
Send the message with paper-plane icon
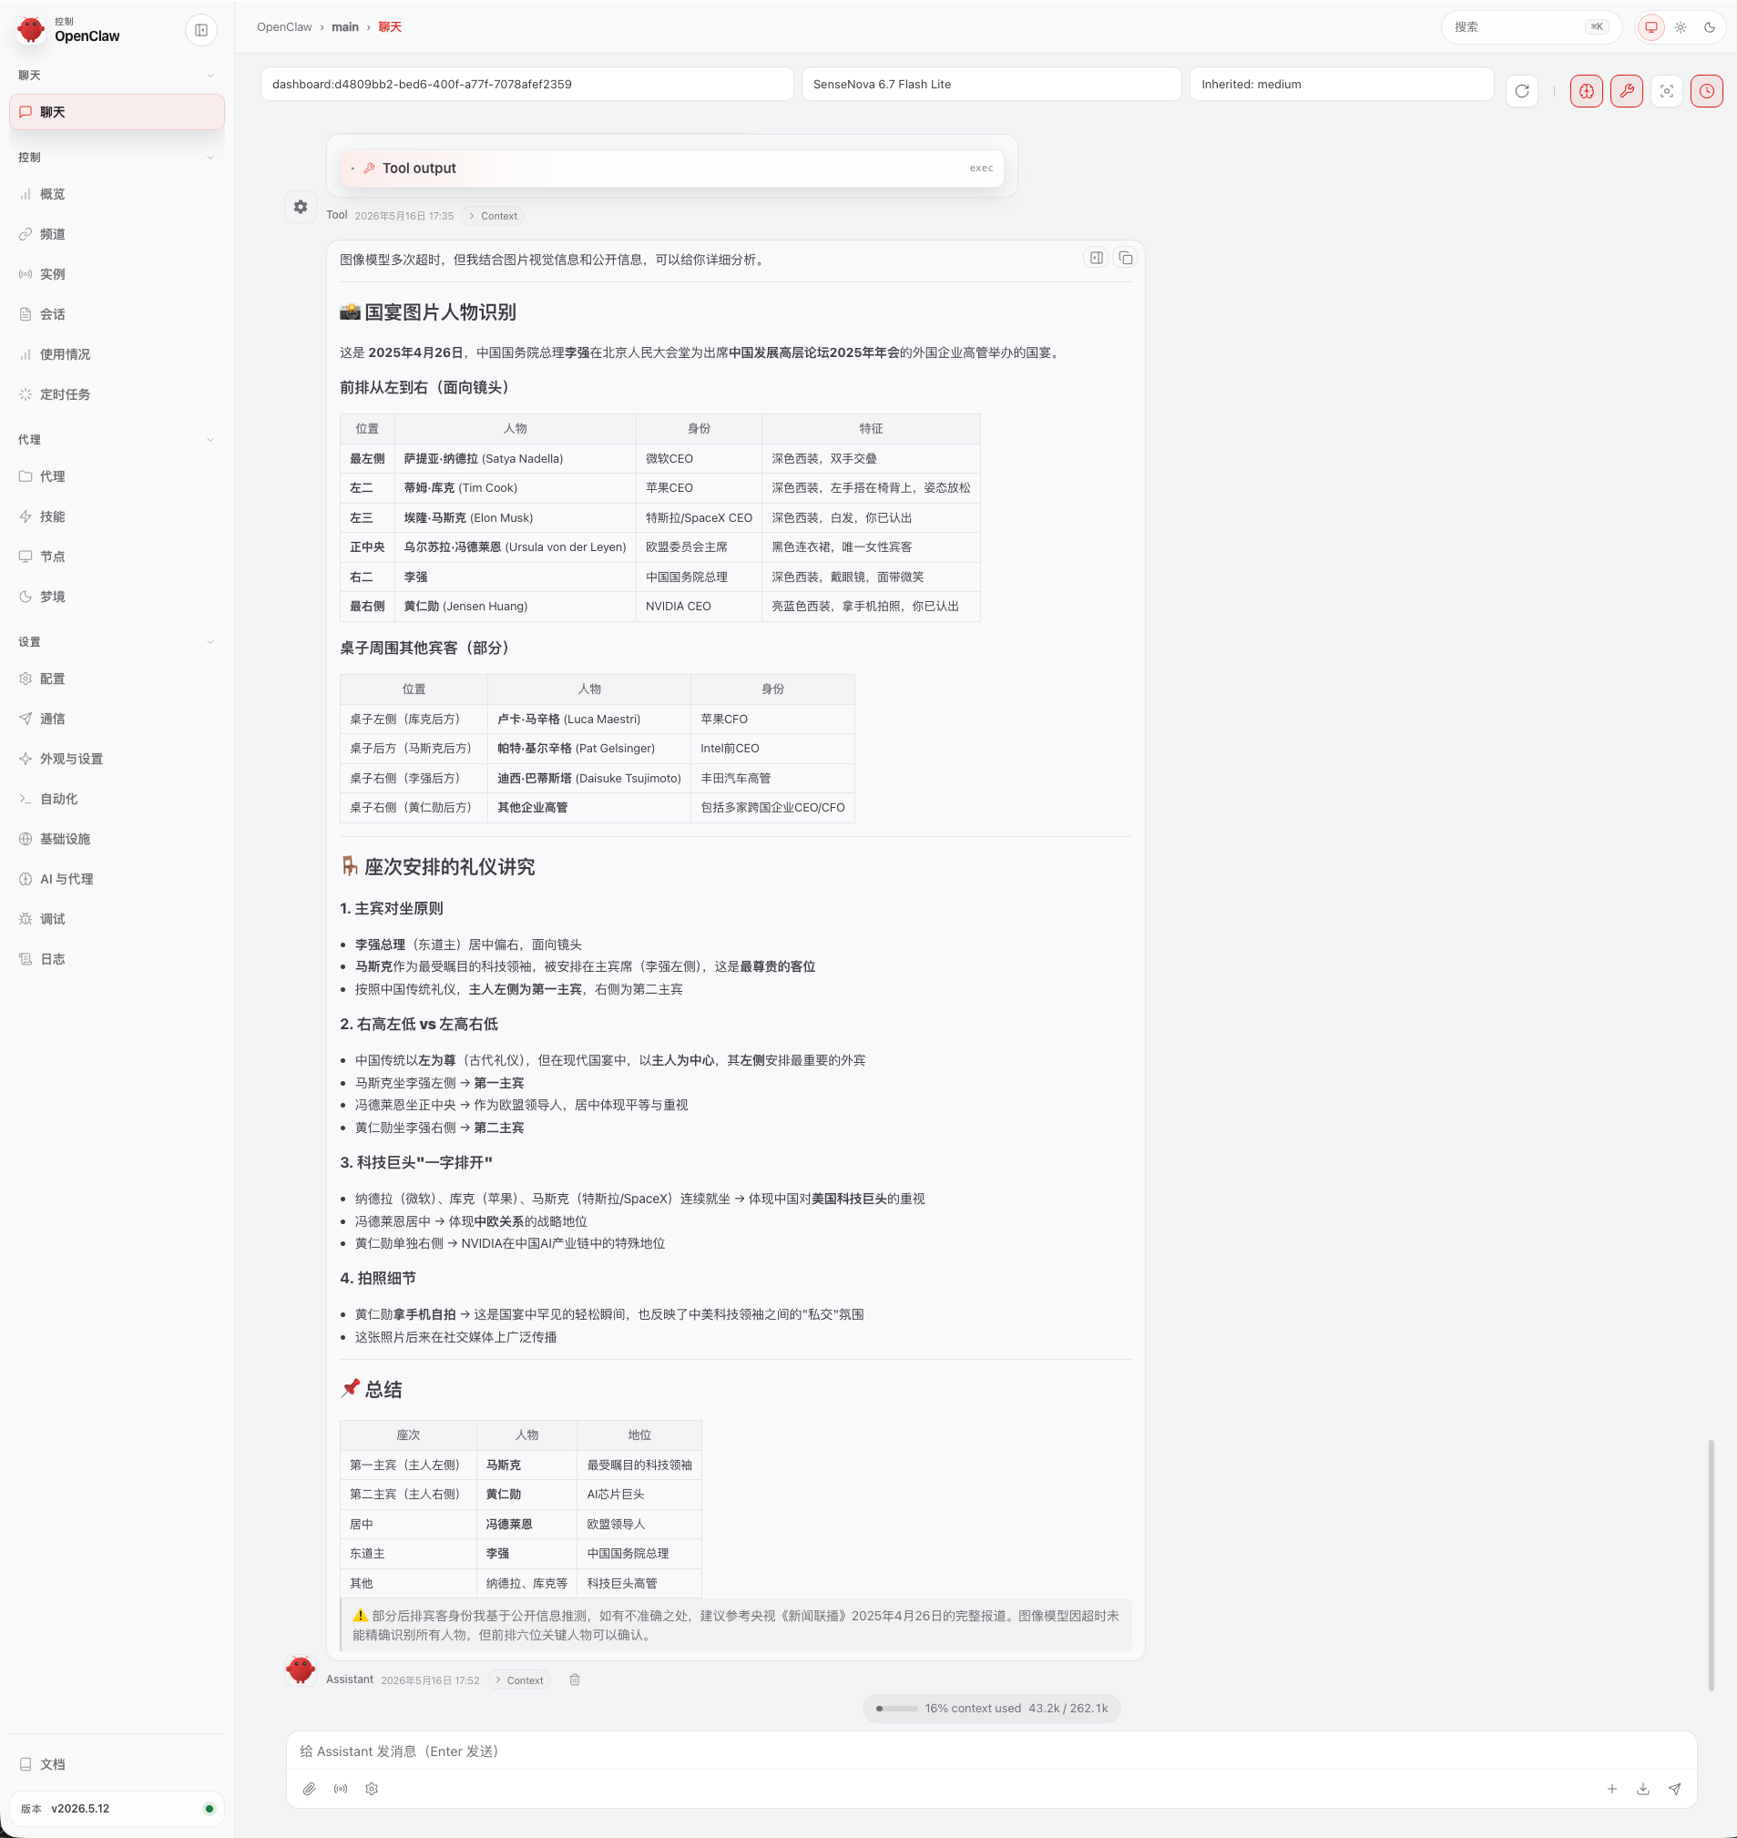(1675, 1789)
